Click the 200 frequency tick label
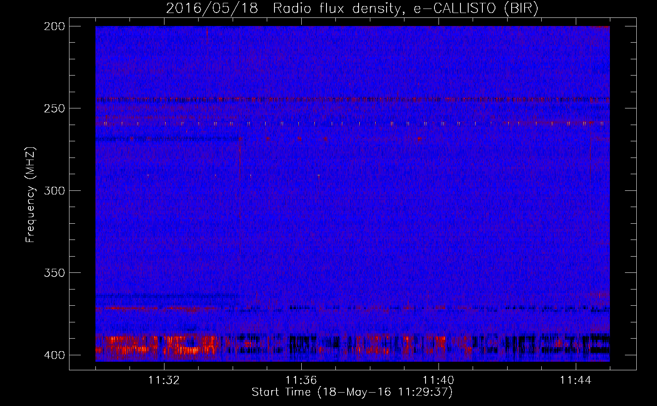Viewport: 657px width, 406px height. (x=54, y=26)
